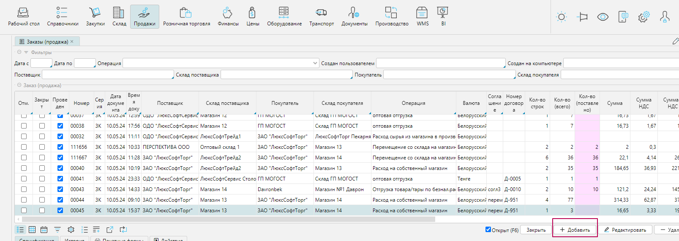Viewport: 679px width, 241px height.
Task: Open the Финансы piggy bank module
Action: click(228, 16)
